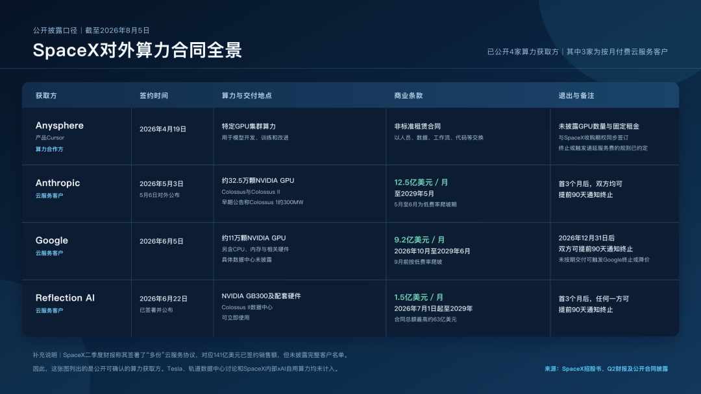Click the title 'SpaceX对外算力合同全景'
Viewport: 701px width, 394px height.
[x=137, y=50]
